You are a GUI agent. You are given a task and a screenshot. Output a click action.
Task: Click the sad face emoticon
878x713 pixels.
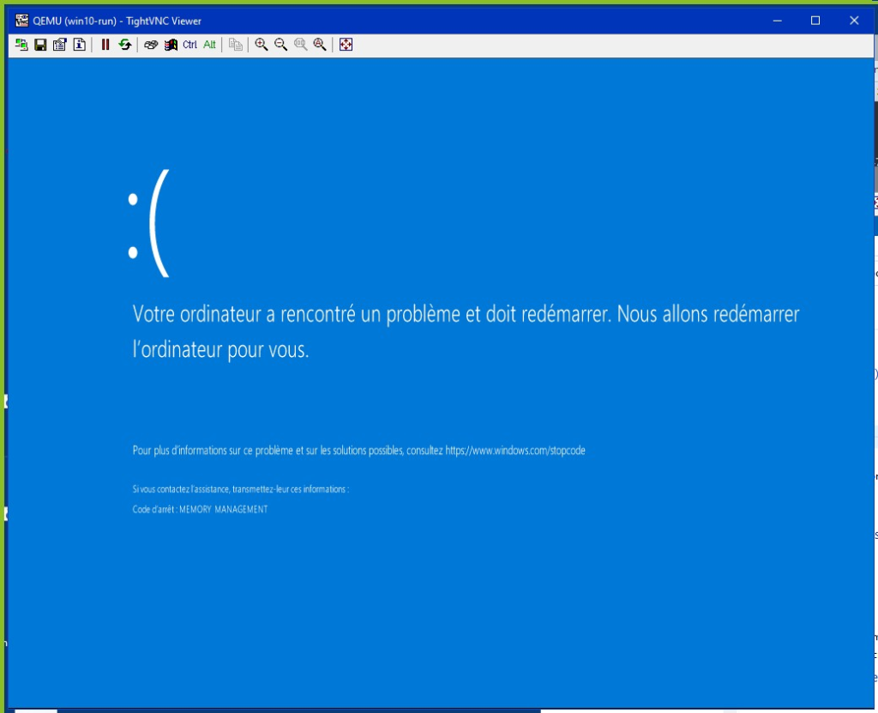point(148,223)
